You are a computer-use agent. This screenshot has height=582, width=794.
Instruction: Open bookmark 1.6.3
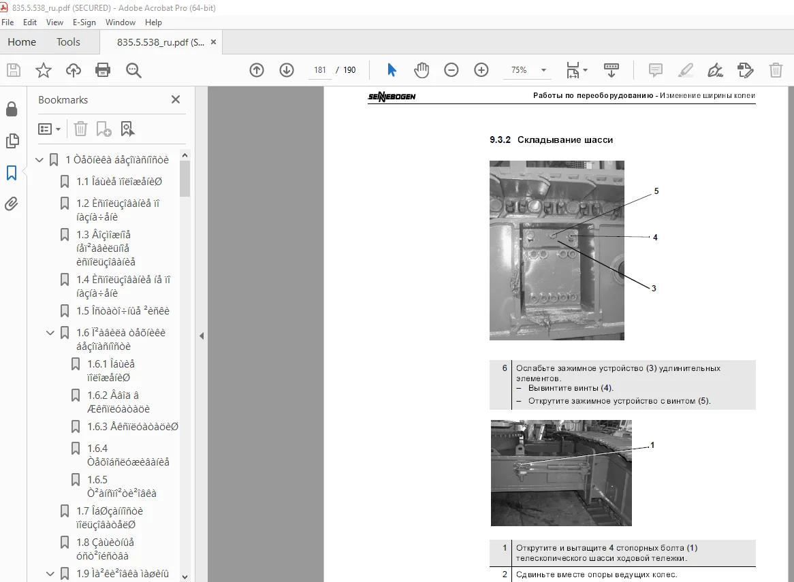(x=133, y=427)
